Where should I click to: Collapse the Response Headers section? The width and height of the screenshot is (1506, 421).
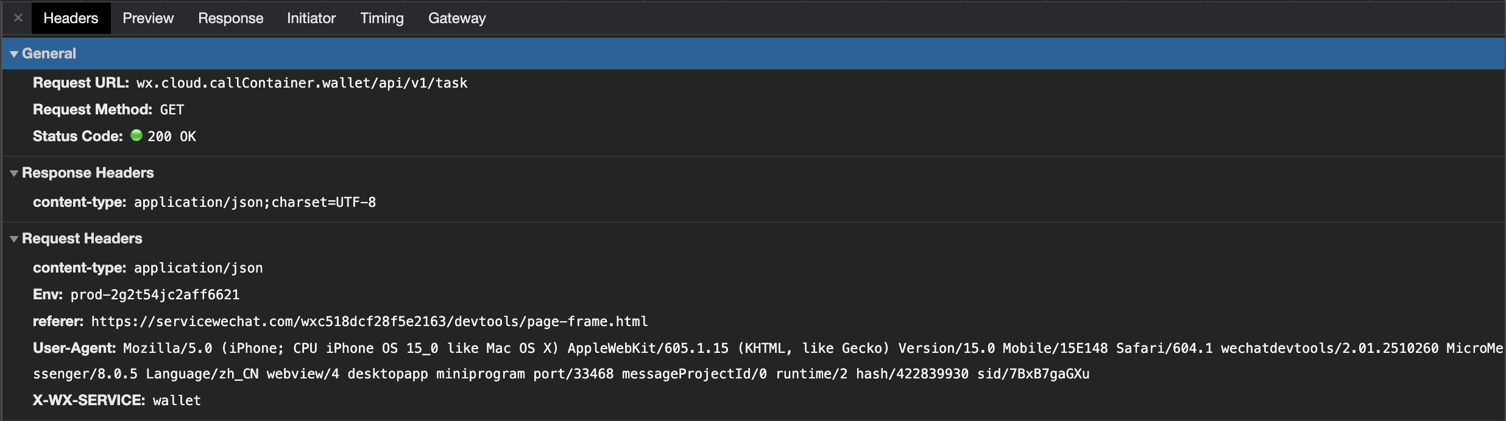pyautogui.click(x=14, y=173)
